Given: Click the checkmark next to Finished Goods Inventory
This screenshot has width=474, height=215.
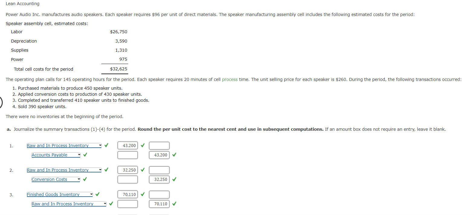Looking at the screenshot, I should [97, 194].
